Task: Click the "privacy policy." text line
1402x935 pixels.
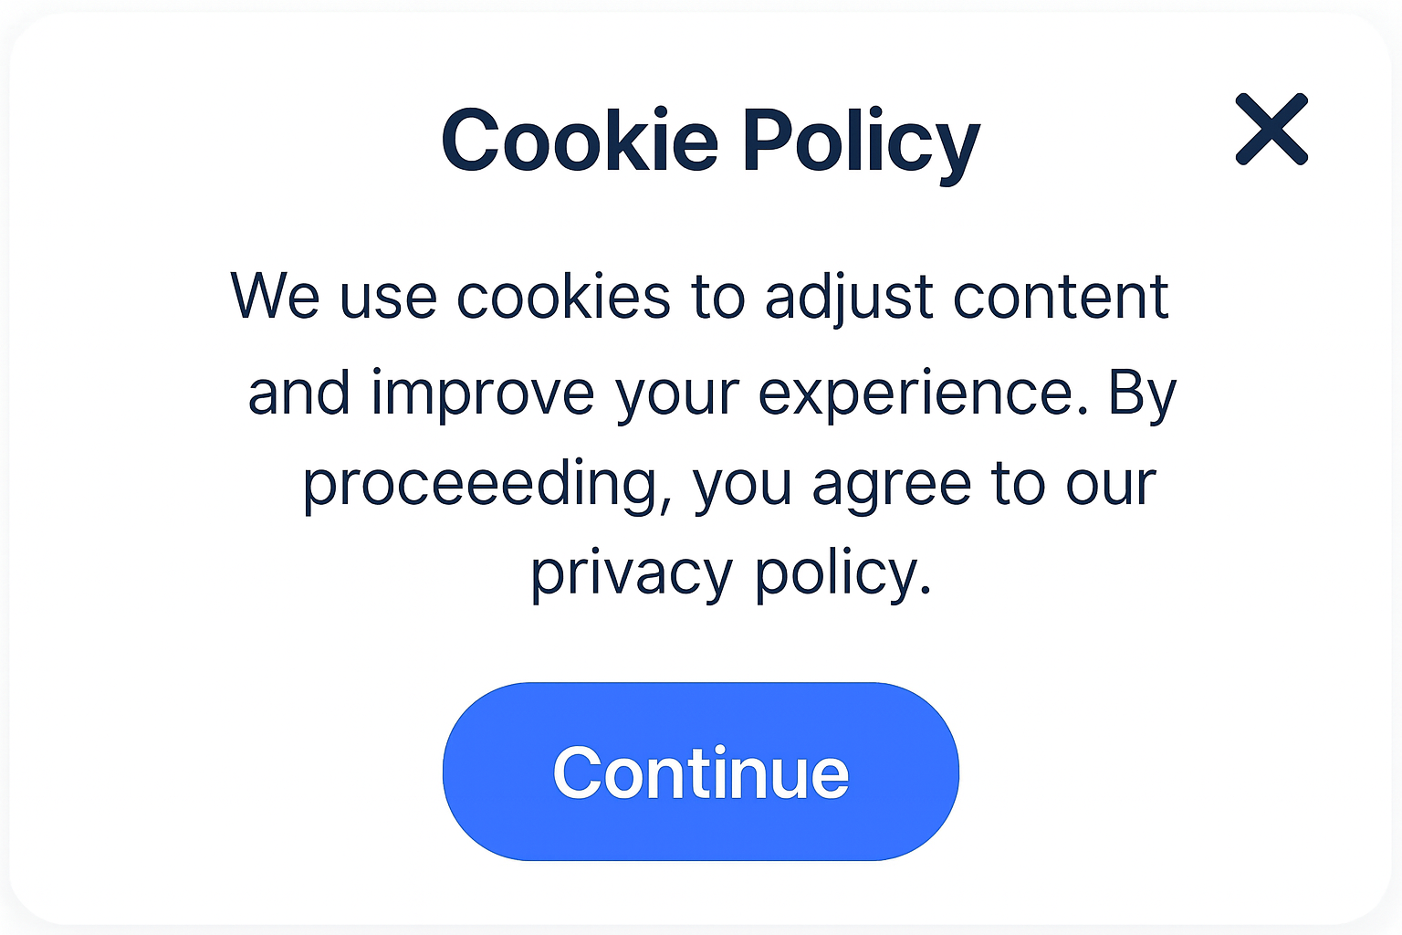Action: tap(731, 573)
